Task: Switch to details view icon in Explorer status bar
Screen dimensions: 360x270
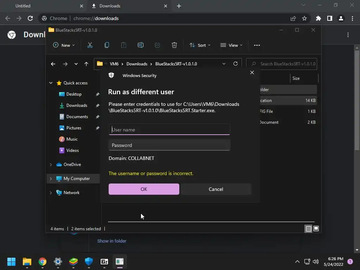Action: point(308,229)
